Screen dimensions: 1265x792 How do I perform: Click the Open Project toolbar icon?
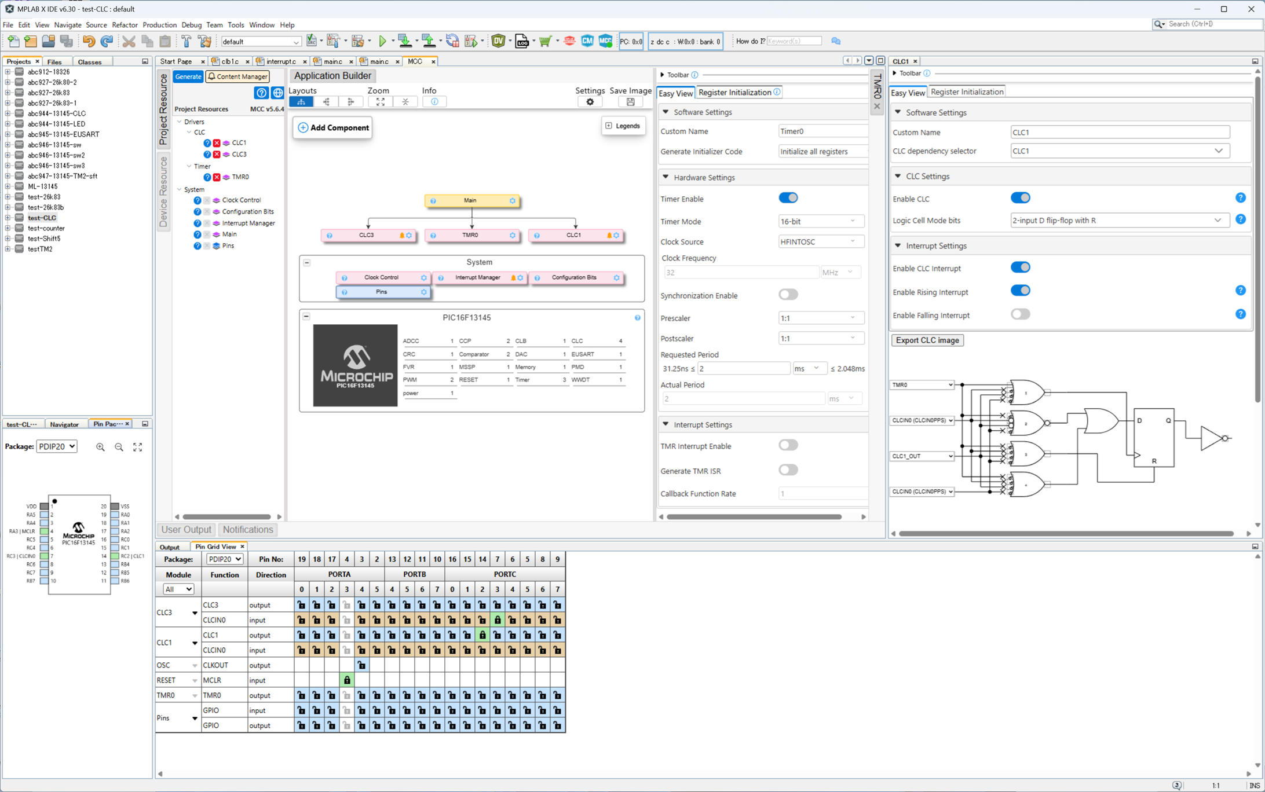pyautogui.click(x=49, y=41)
